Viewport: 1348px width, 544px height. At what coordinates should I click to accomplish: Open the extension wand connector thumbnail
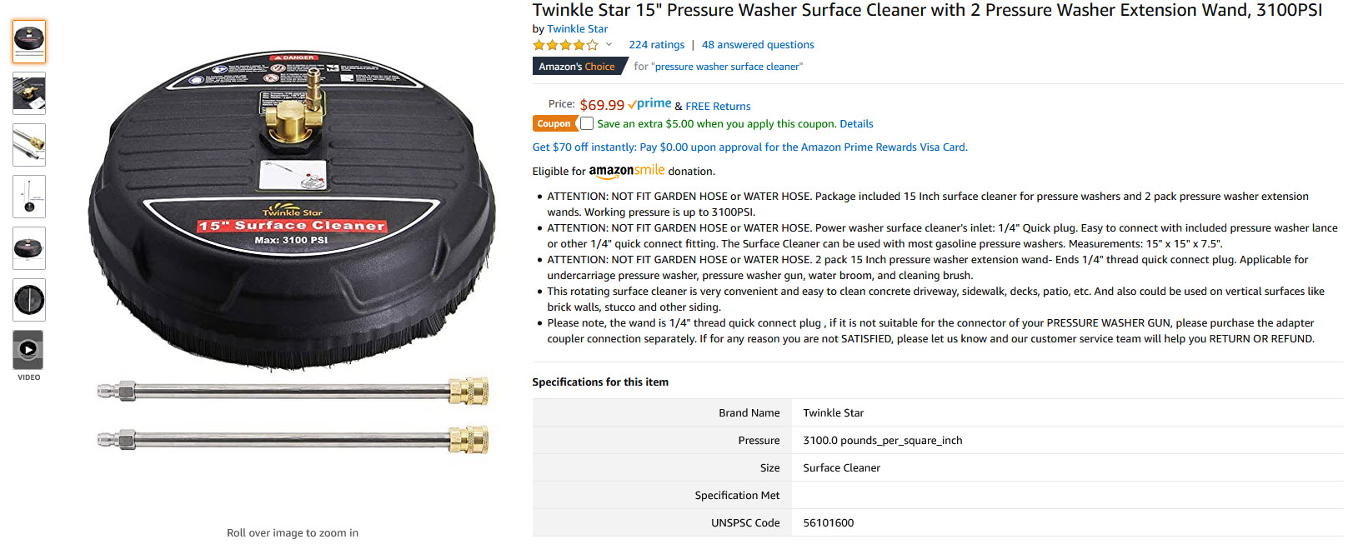29,145
